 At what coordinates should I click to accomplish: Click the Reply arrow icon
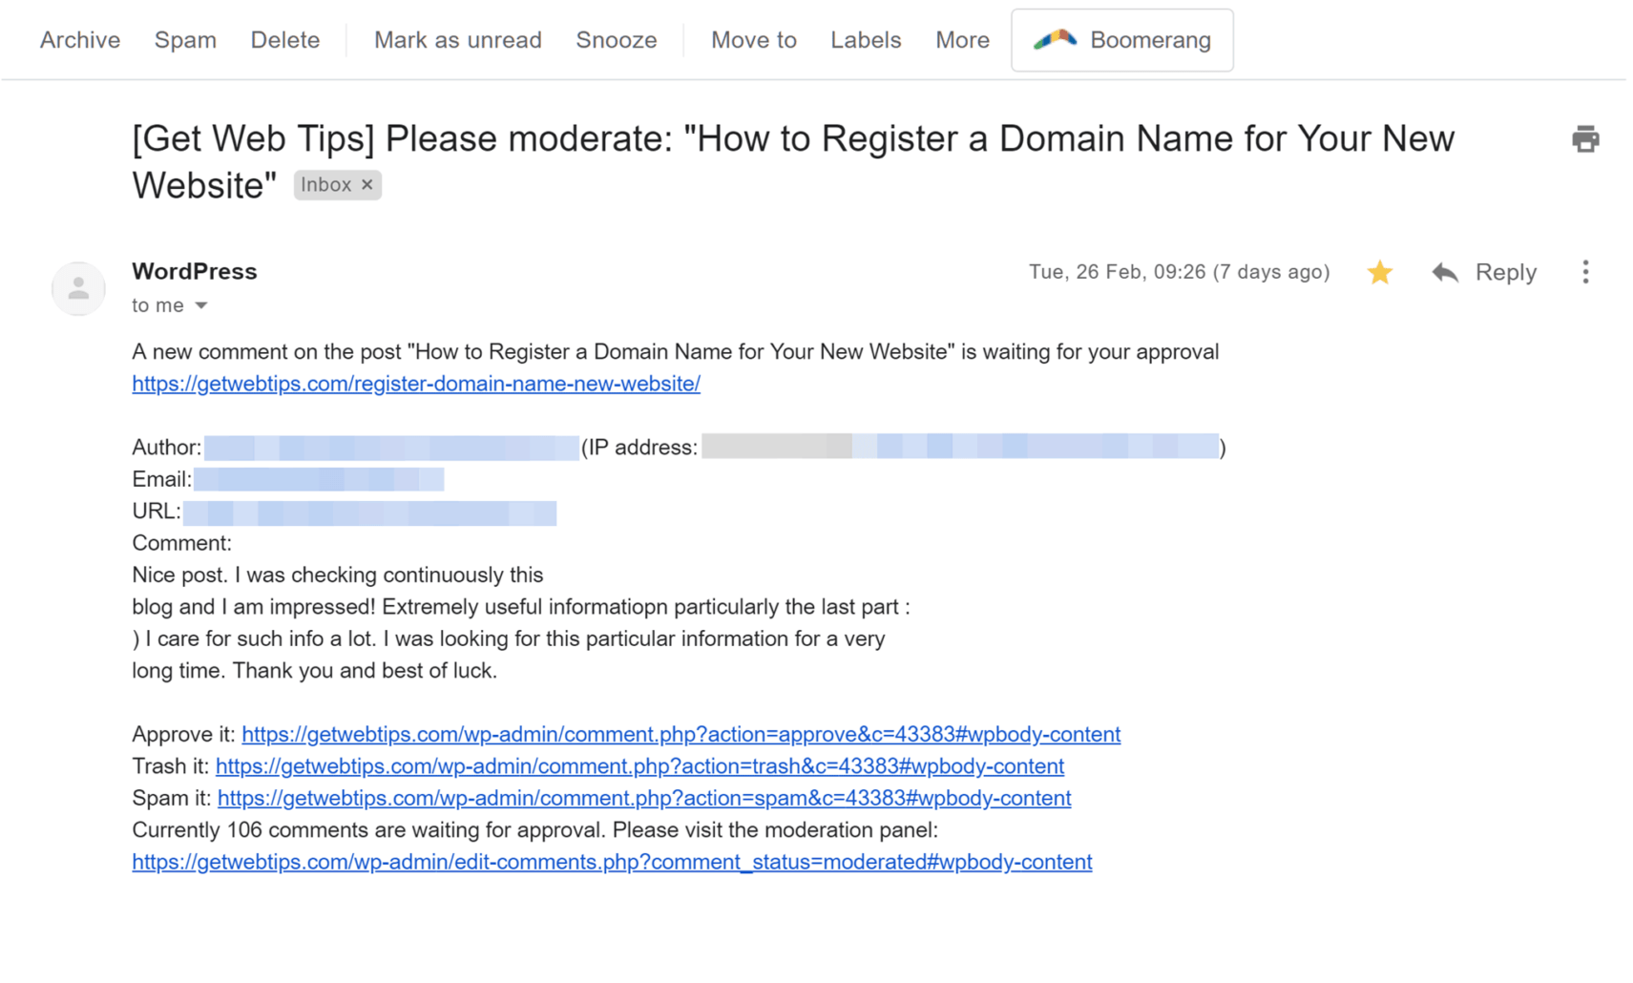pyautogui.click(x=1444, y=272)
